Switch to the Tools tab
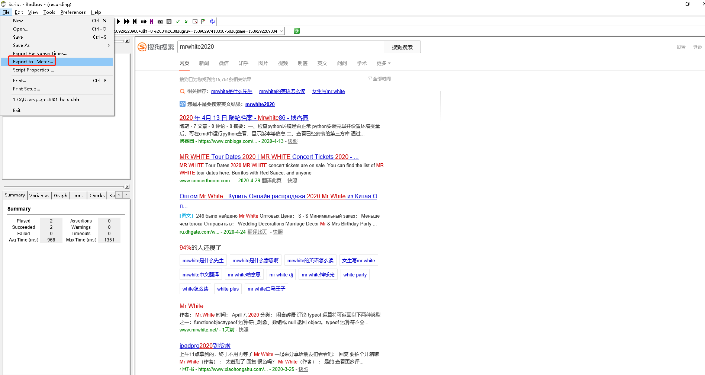705x375 pixels. (78, 195)
